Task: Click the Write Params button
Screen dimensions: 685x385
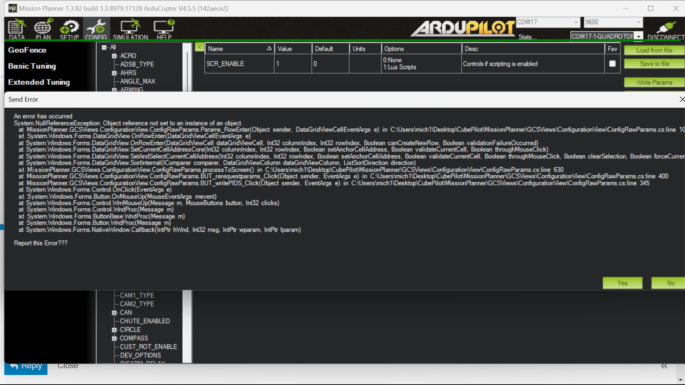Action: (654, 82)
